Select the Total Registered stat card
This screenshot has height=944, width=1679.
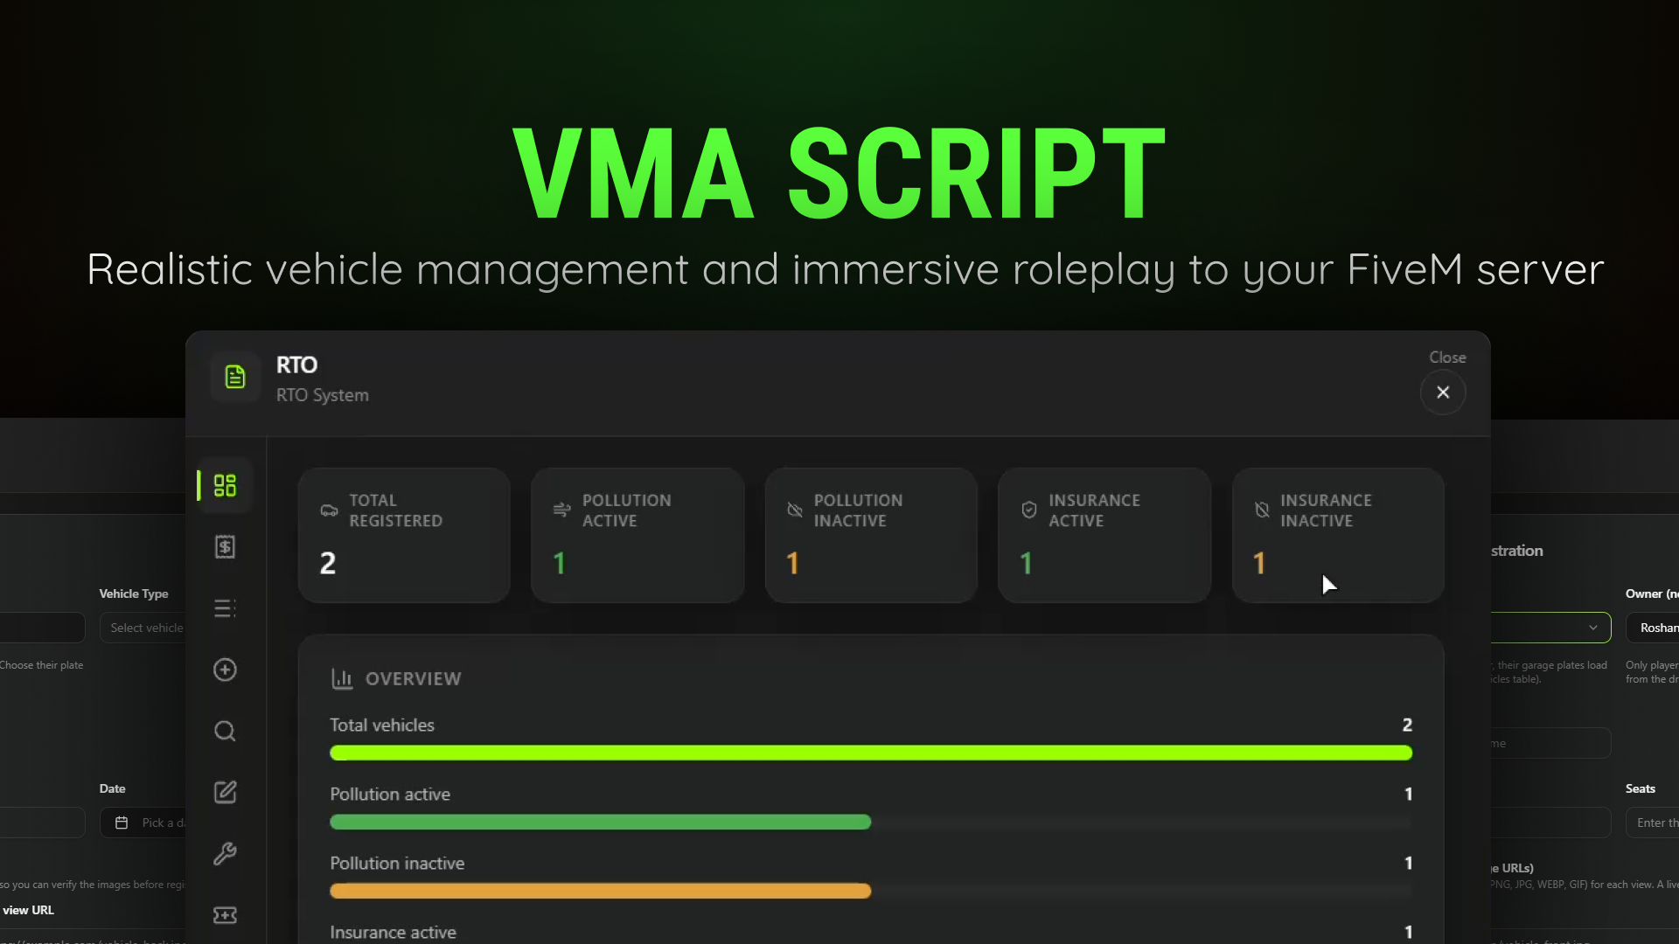(x=404, y=535)
